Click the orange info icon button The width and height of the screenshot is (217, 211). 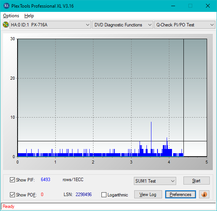[204, 194]
